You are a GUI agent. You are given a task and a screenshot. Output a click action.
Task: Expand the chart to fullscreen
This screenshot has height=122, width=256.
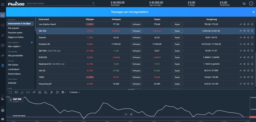pos(10,92)
